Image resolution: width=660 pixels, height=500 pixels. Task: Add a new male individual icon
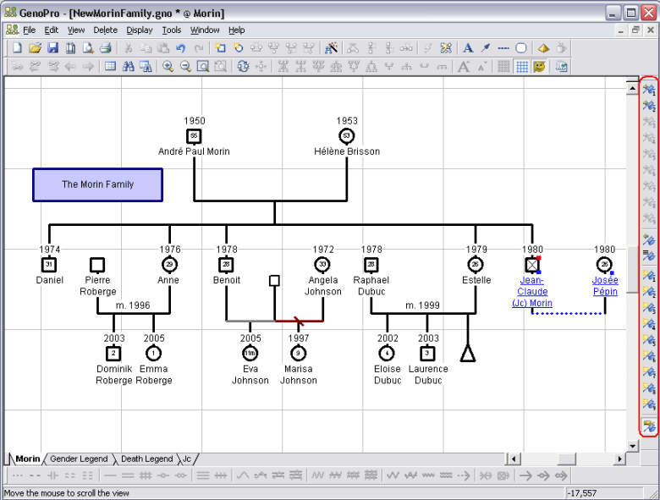click(x=220, y=48)
